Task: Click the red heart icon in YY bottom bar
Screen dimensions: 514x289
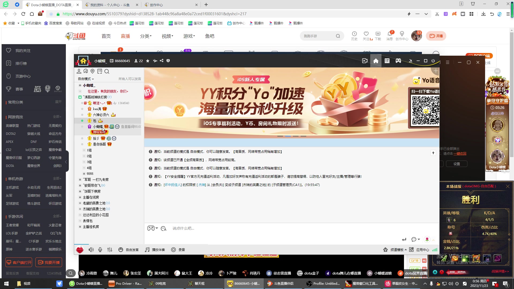Action: (x=80, y=250)
